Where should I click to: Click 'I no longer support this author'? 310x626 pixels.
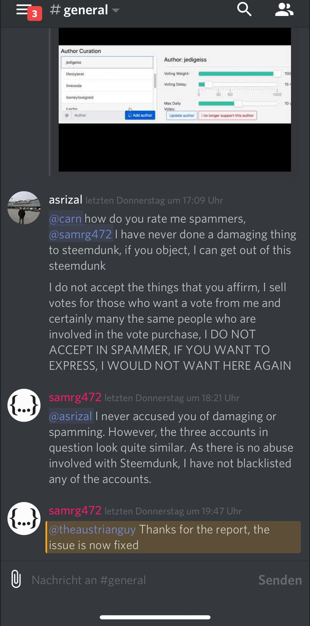pyautogui.click(x=228, y=115)
